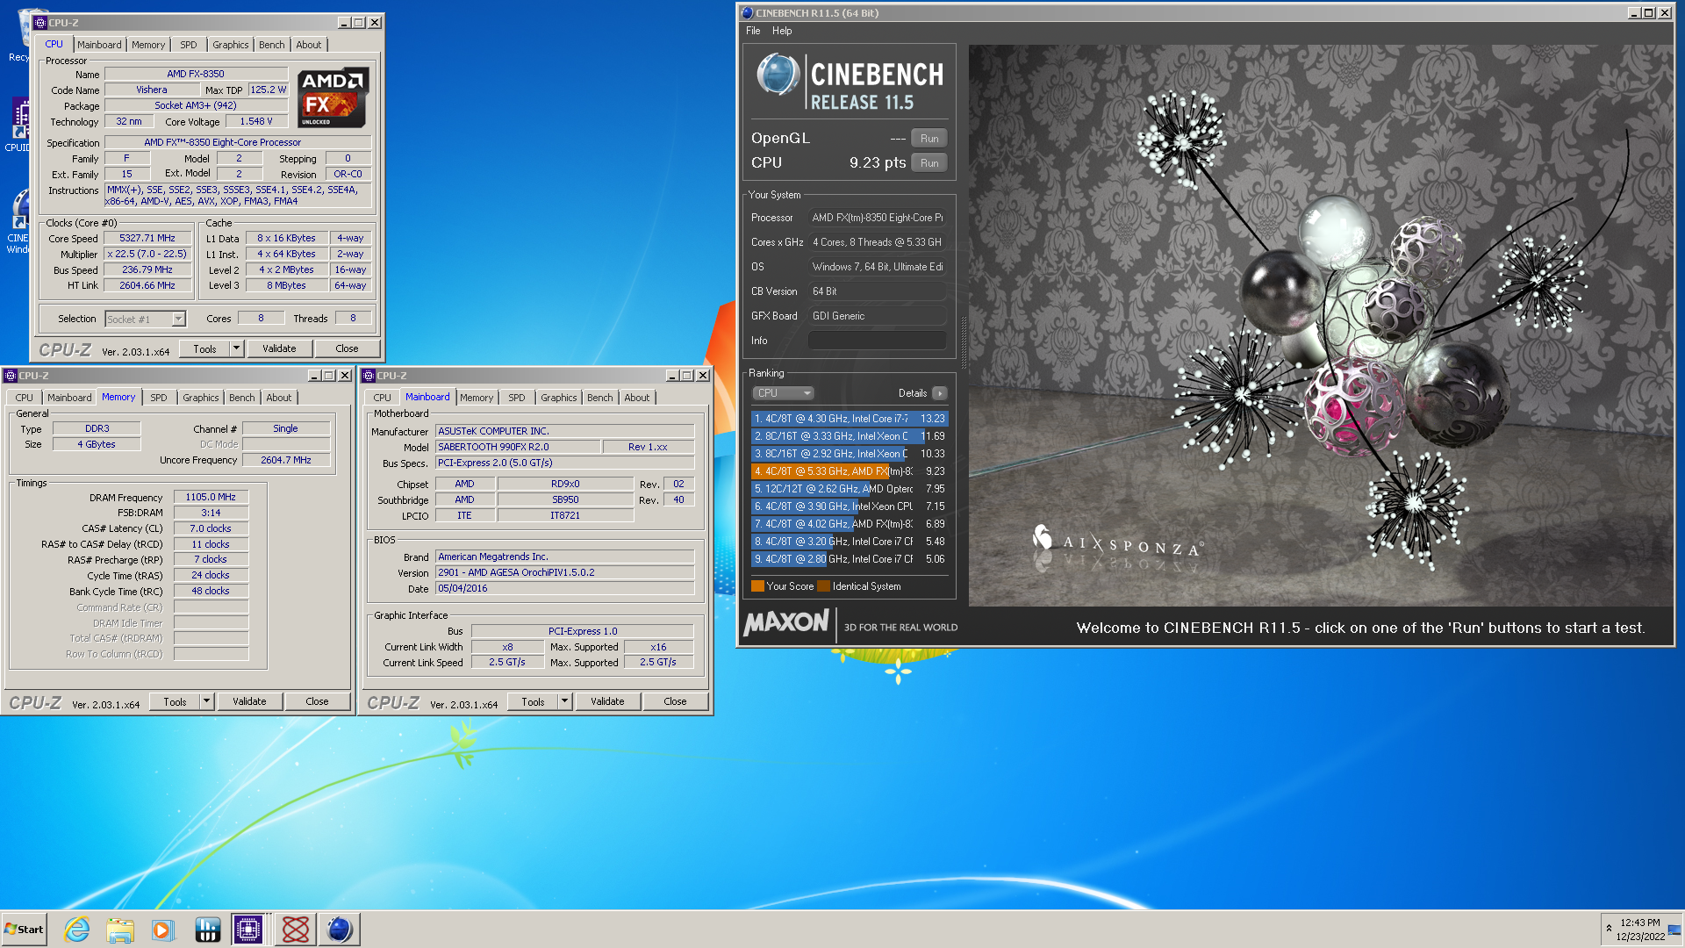Click the orange Your Score legend swatch
Screen dimensions: 1685x948
(x=757, y=586)
